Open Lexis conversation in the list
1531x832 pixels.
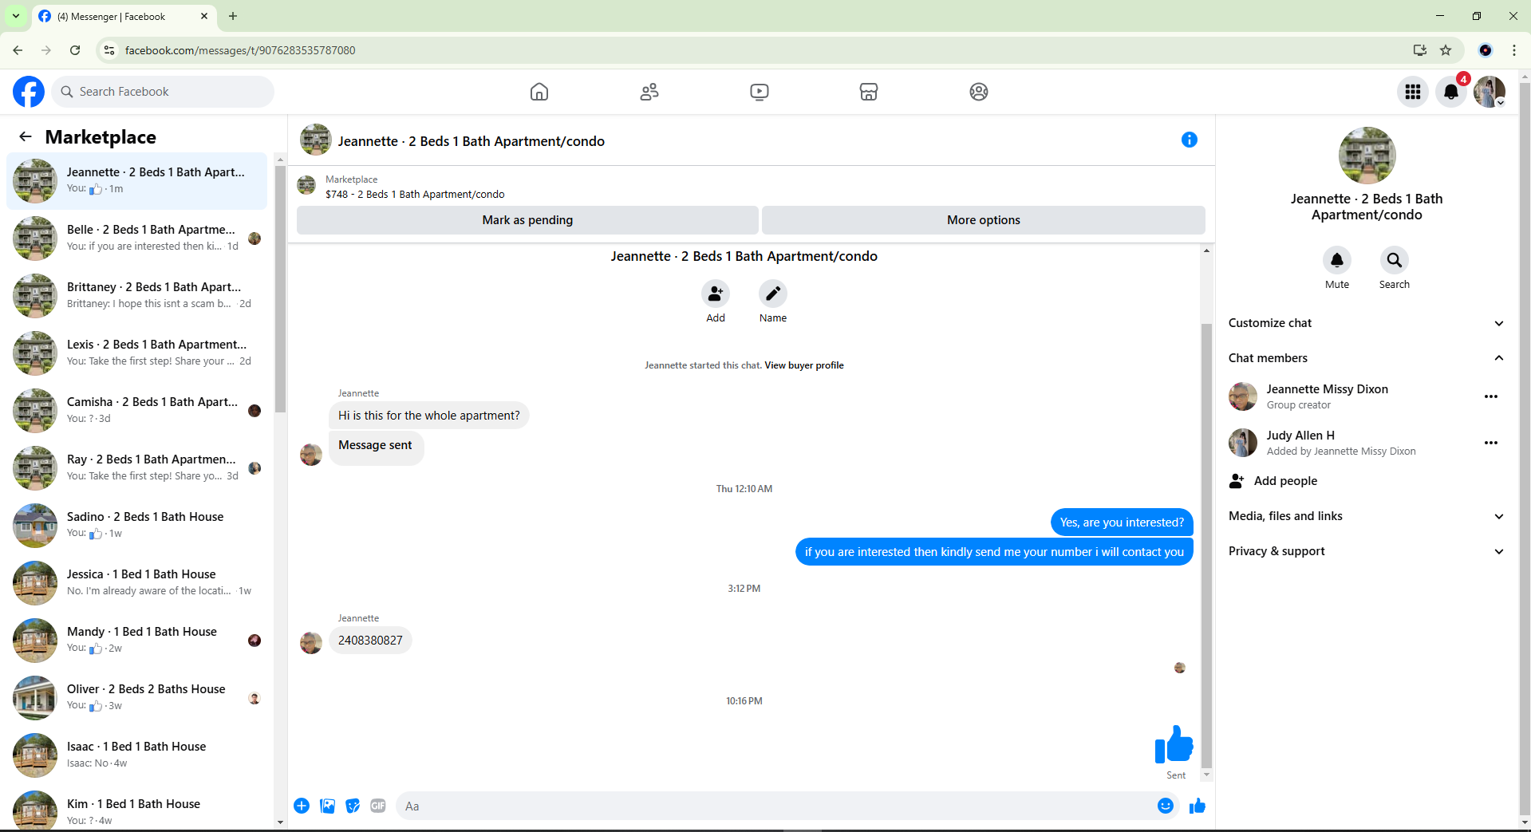pyautogui.click(x=137, y=353)
